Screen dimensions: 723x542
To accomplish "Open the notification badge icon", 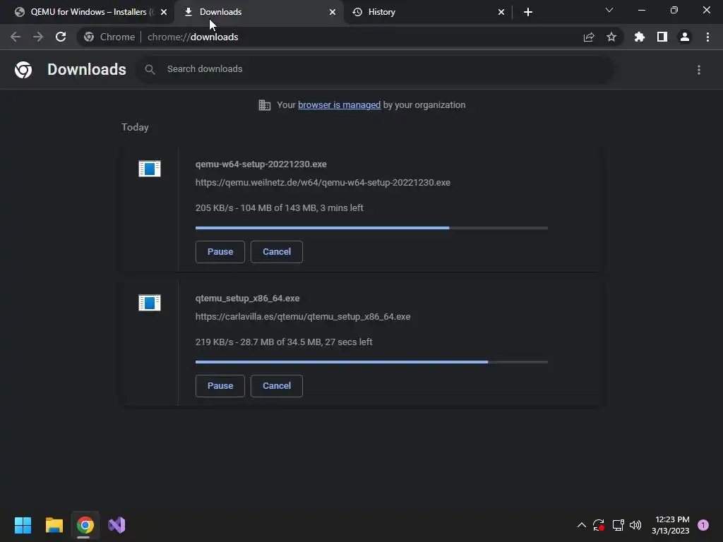I will [703, 525].
